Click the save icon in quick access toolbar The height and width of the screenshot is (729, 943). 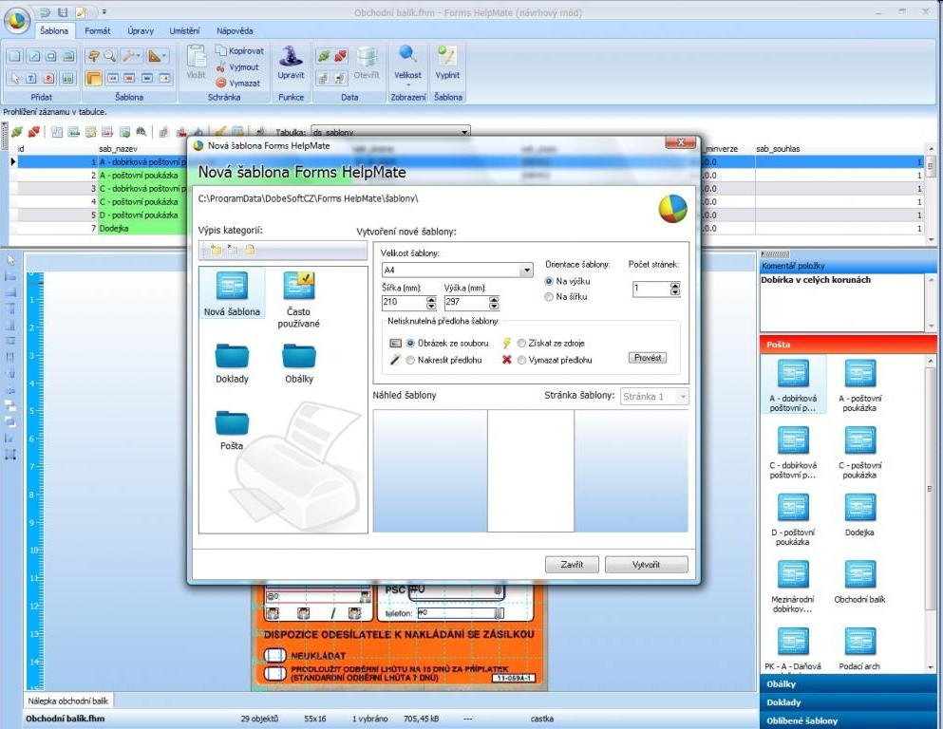point(63,12)
